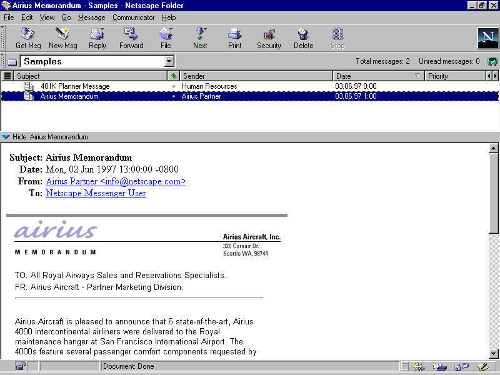Click the status bar security lock icon
The width and height of the screenshot is (500, 375).
(x=21, y=366)
